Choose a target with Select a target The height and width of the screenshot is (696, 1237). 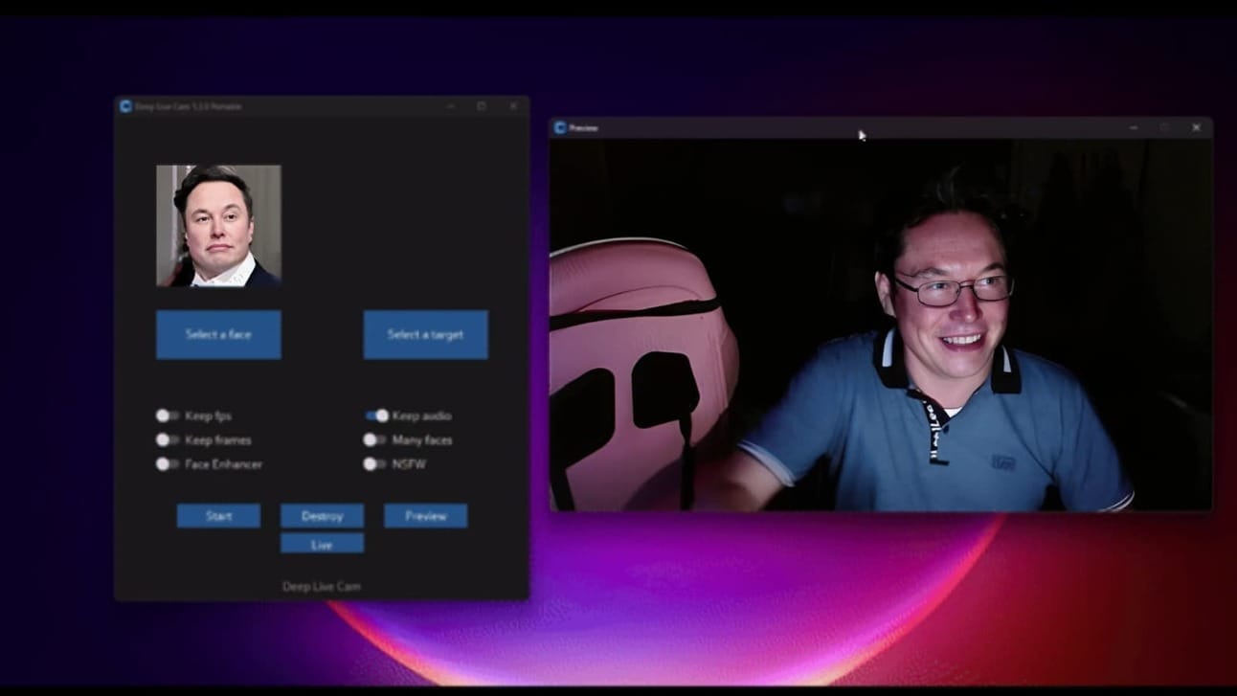(x=425, y=334)
